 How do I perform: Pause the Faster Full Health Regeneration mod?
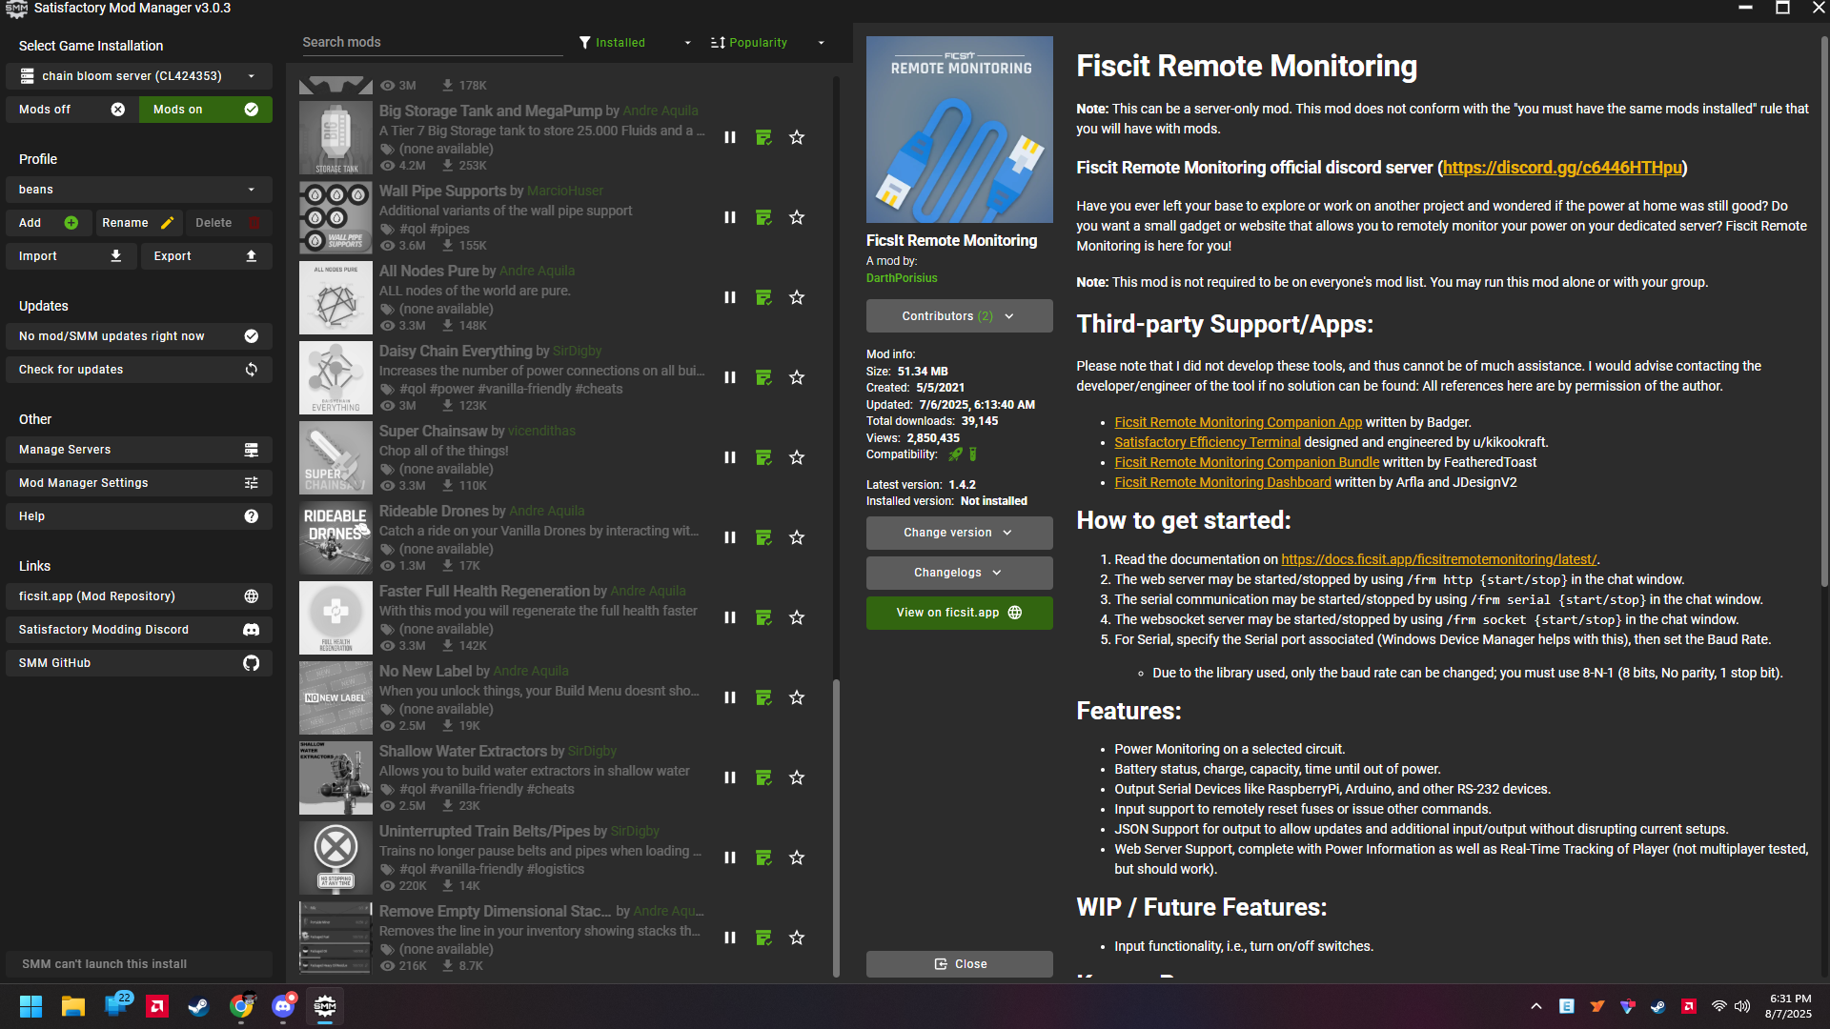click(730, 617)
